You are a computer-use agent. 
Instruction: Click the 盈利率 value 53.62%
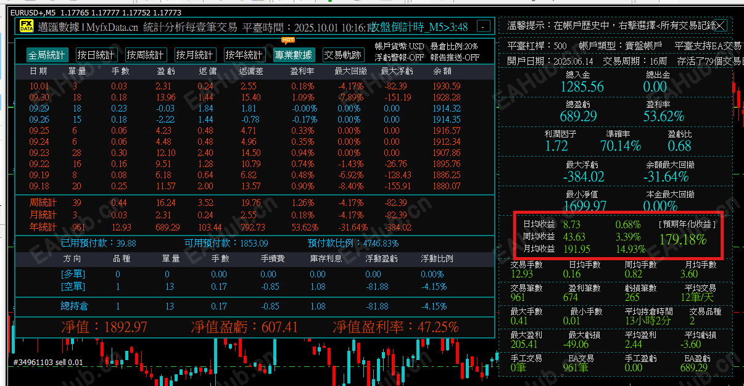pos(664,116)
